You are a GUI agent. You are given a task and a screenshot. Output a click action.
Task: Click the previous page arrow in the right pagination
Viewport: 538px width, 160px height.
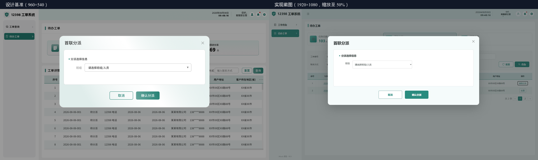(x=515, y=98)
